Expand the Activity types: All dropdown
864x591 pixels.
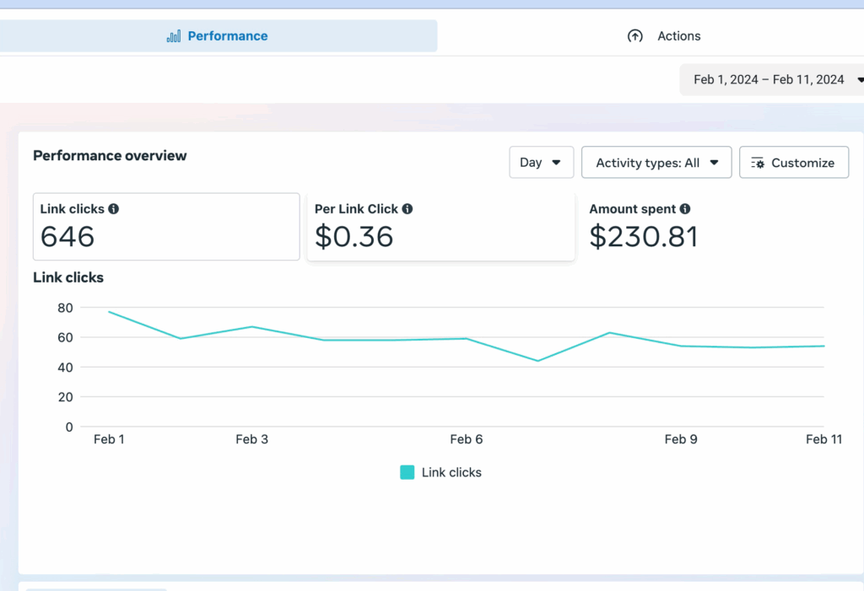pos(656,162)
